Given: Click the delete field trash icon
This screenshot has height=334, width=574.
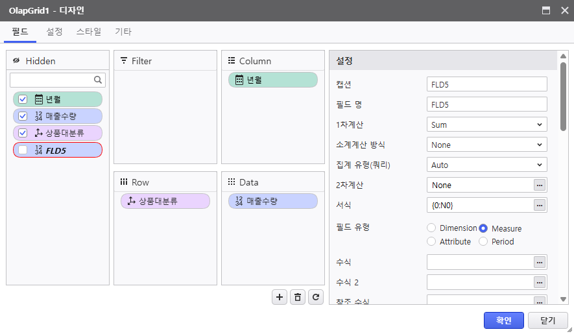Looking at the screenshot, I should pos(298,297).
